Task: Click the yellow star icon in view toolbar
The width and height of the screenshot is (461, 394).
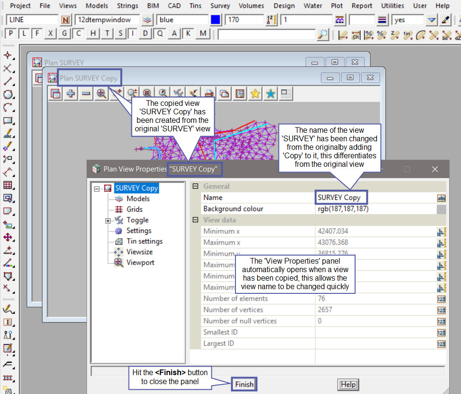Action: (255, 94)
